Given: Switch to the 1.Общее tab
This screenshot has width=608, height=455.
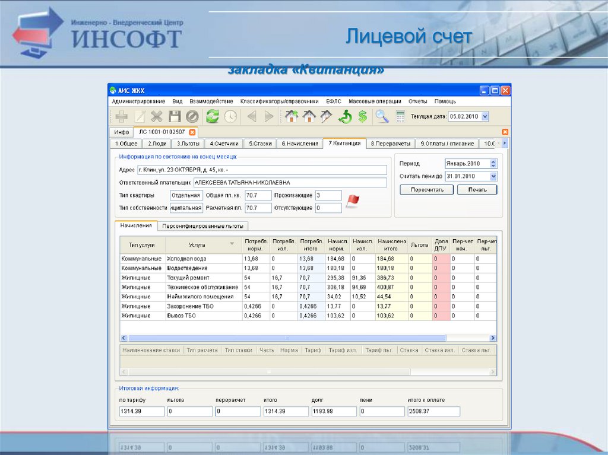Looking at the screenshot, I should click(126, 144).
